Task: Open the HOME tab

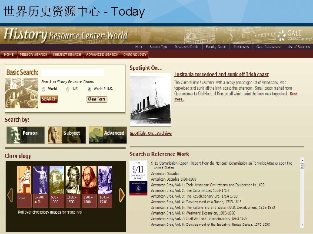Action: (9, 55)
